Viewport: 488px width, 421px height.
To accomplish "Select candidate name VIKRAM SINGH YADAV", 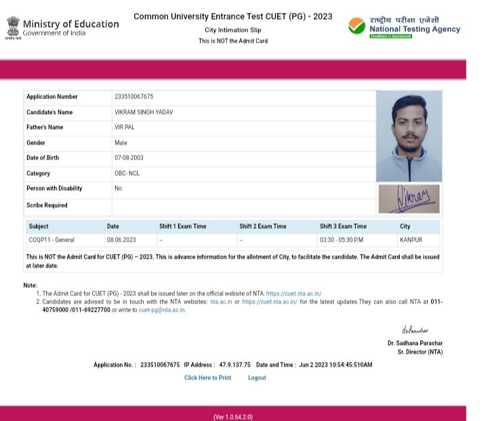I will tap(144, 112).
